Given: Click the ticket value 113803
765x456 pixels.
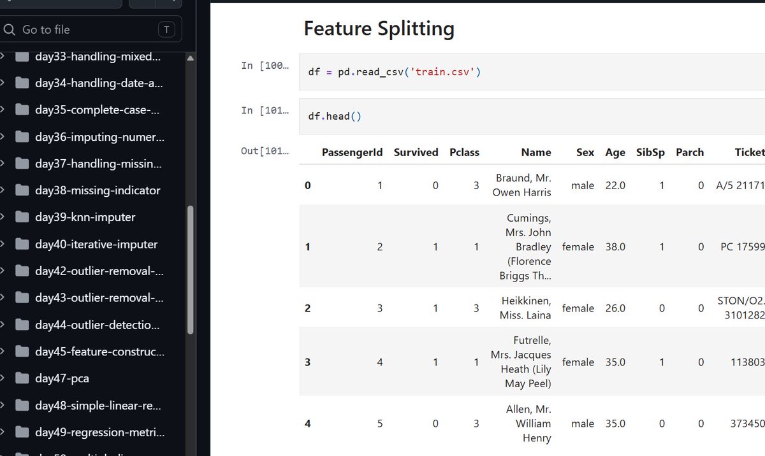Looking at the screenshot, I should pos(748,362).
